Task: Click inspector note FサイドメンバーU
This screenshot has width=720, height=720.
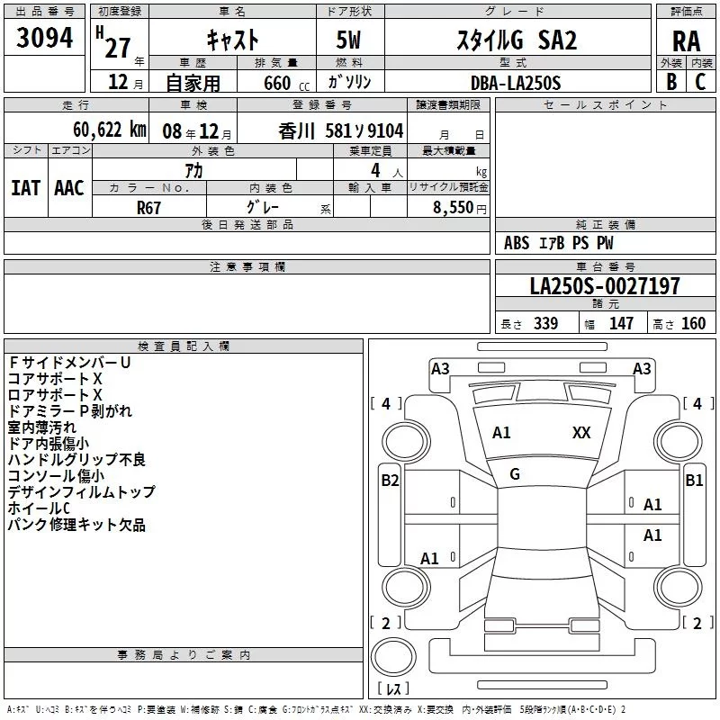Action: pyautogui.click(x=70, y=363)
